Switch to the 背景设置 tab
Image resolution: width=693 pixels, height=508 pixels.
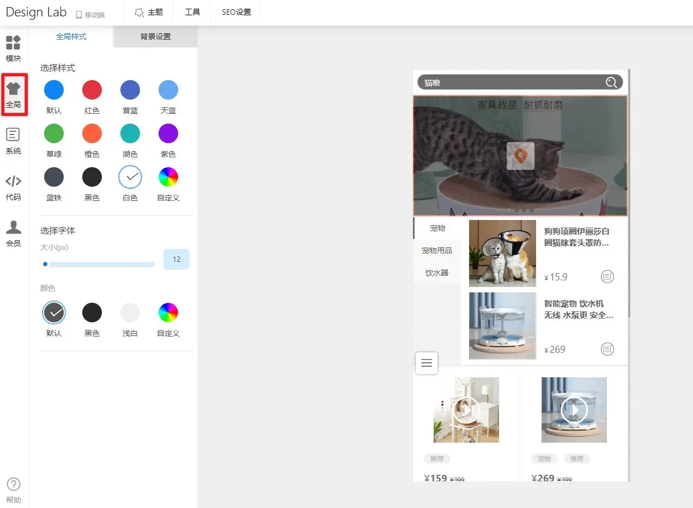[x=155, y=36]
